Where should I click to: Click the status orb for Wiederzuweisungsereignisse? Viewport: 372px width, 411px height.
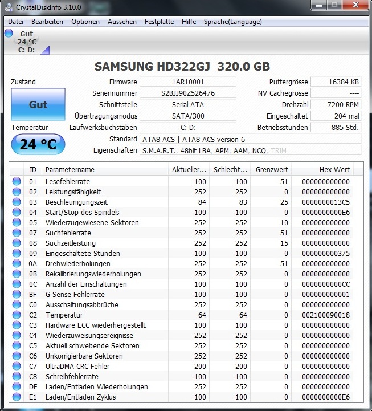(x=17, y=335)
